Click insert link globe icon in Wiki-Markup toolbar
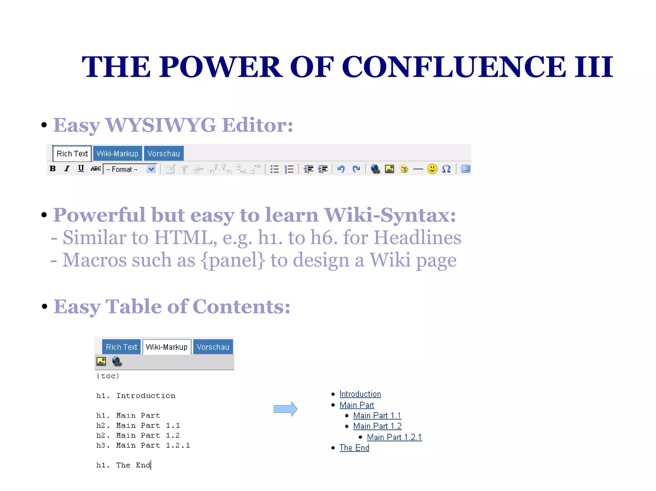The height and width of the screenshot is (491, 656). pos(117,362)
